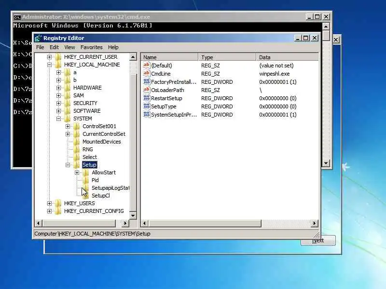The image size is (386, 289).
Task: Click the values pane horizontal scrollbar thumb
Action: [205, 223]
